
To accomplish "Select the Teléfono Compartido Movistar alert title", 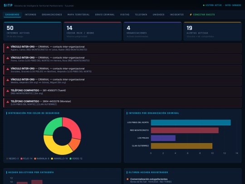I will pos(41,101).
